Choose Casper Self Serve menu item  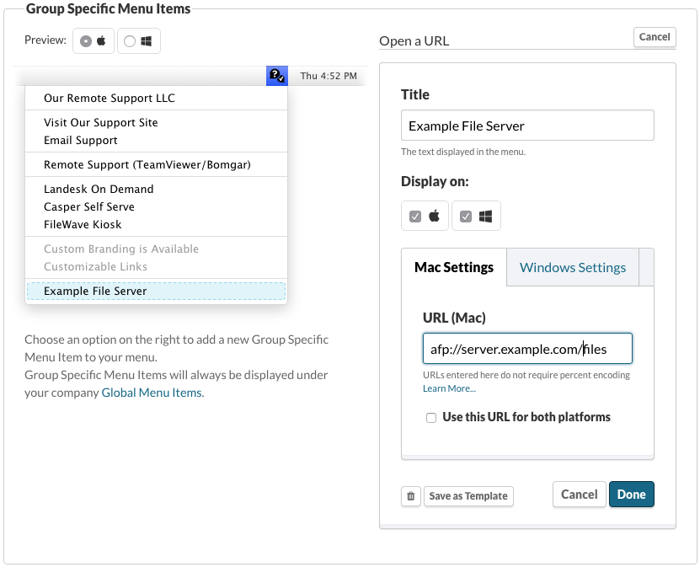tap(156, 206)
